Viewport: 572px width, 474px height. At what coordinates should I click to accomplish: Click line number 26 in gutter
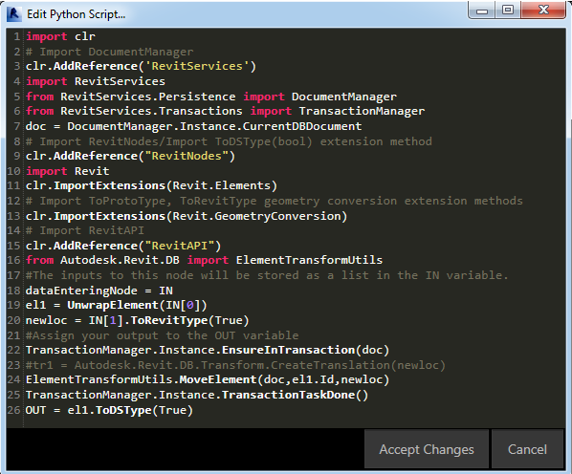tap(13, 410)
